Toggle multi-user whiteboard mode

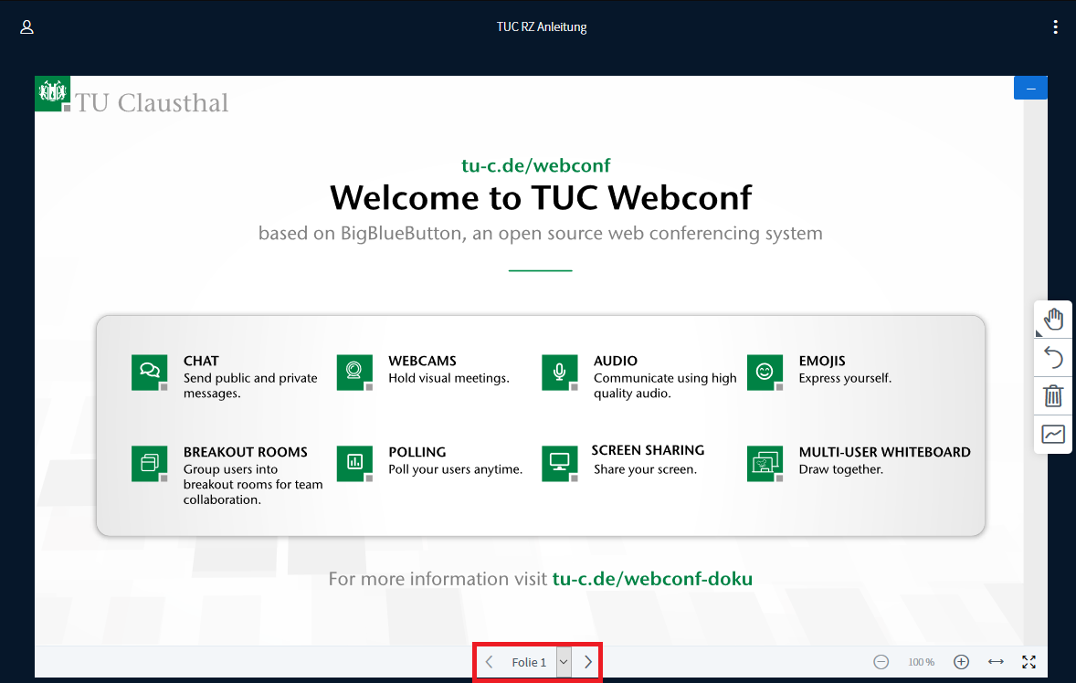click(1053, 435)
